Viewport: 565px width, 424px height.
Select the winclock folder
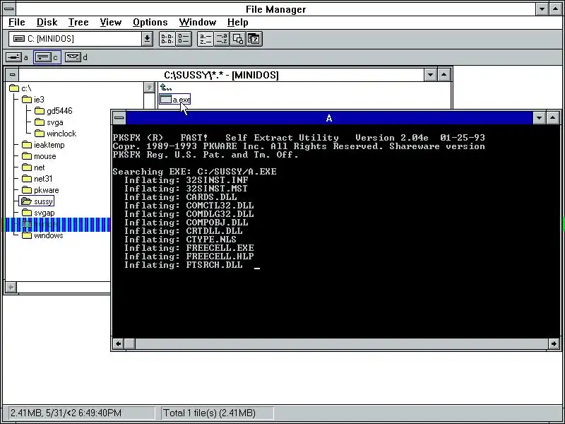click(x=56, y=134)
